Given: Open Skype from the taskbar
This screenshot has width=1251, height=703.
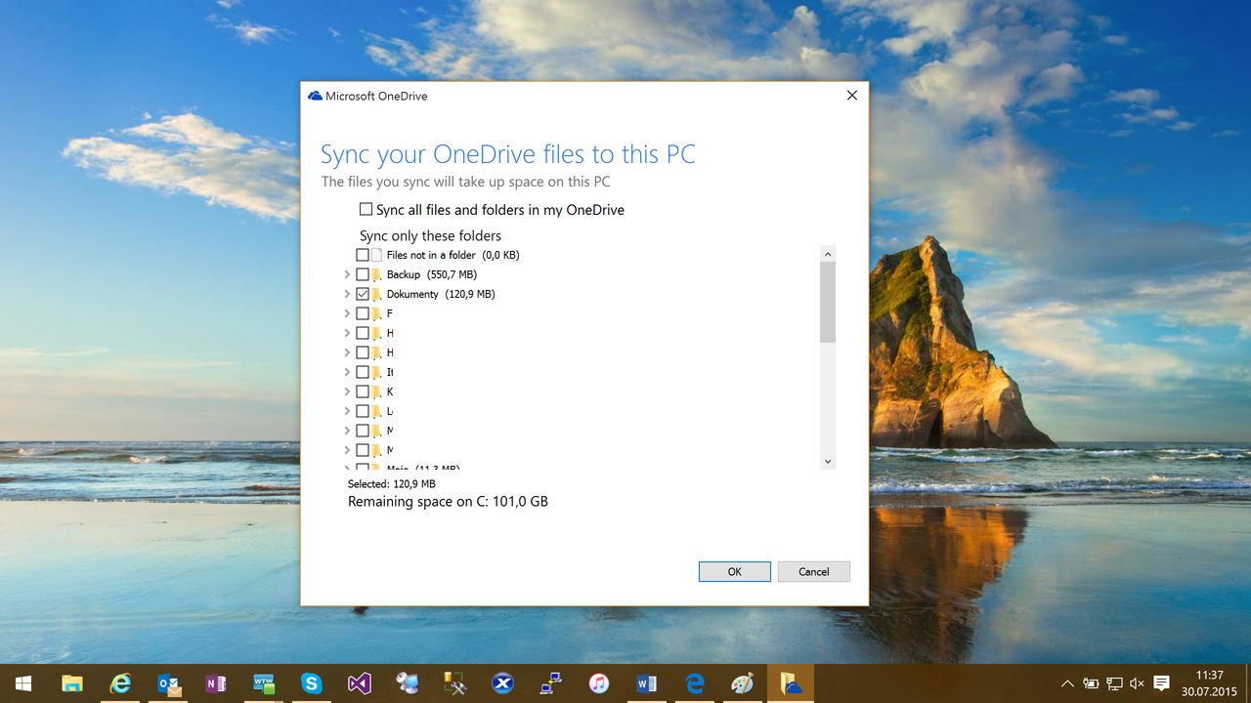Looking at the screenshot, I should (312, 683).
